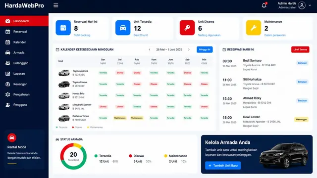
Task: Click yellow Maintenance swatch in Status Armada
Action: coord(165,156)
